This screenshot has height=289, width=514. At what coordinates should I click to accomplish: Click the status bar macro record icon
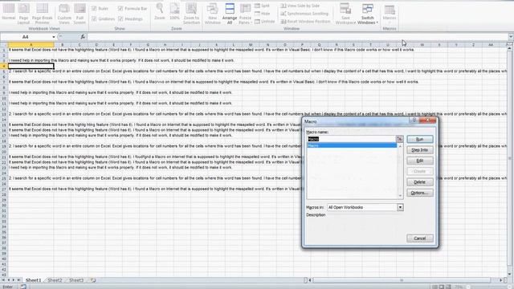coord(23,287)
